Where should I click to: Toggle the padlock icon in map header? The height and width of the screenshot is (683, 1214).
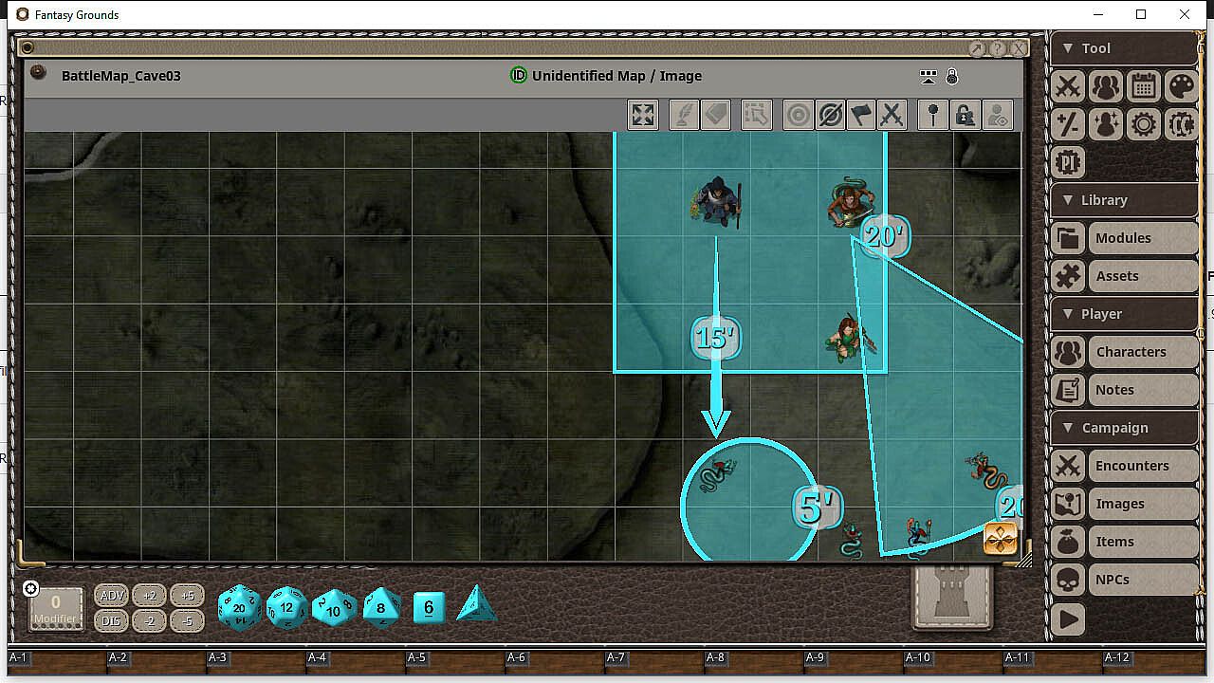point(952,76)
